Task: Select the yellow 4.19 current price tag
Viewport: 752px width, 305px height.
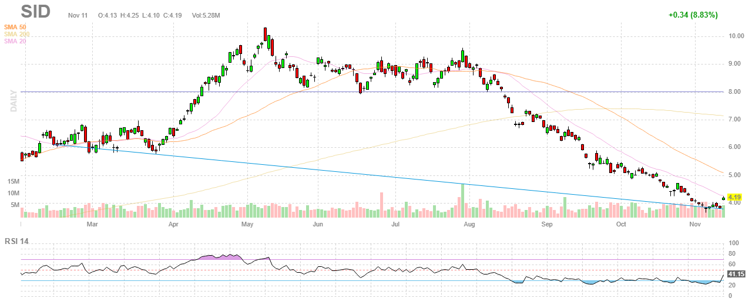Action: 733,197
